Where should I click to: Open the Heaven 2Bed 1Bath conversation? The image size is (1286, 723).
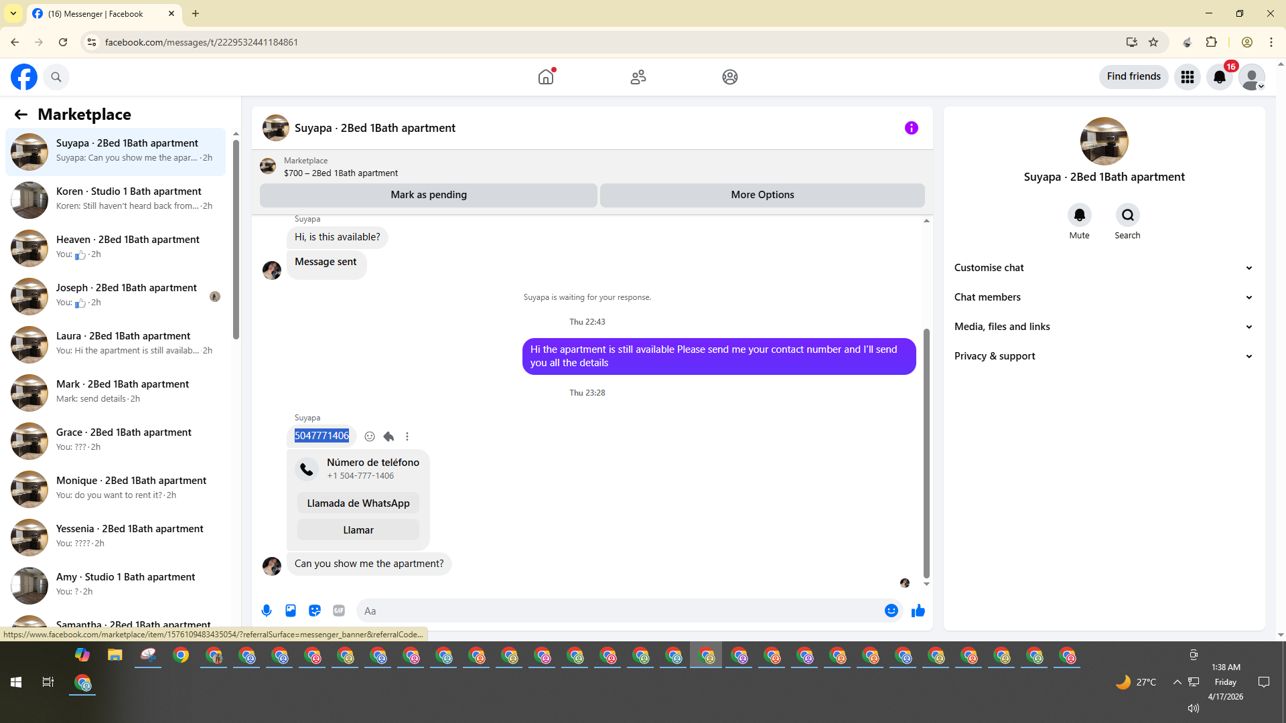(116, 248)
